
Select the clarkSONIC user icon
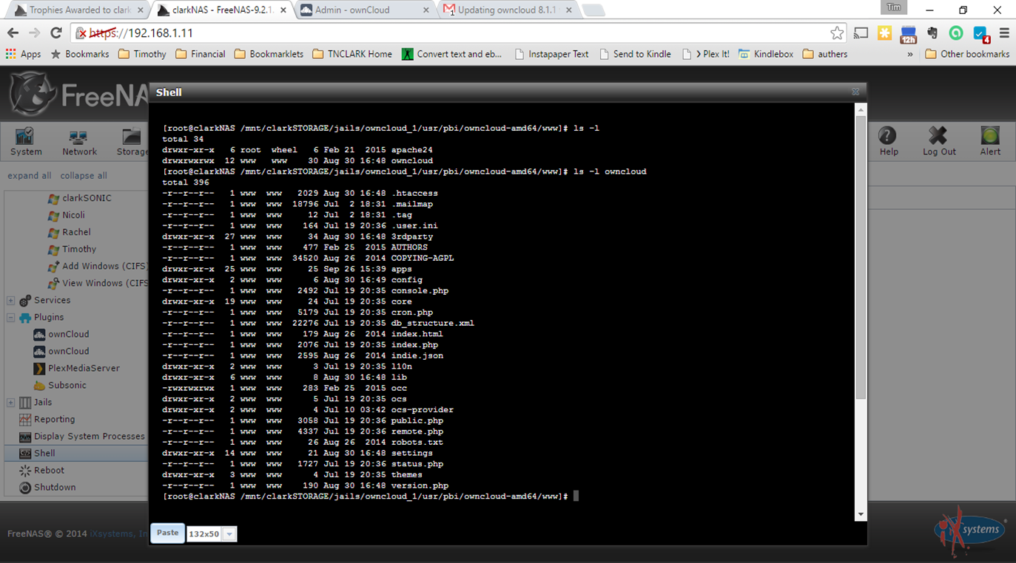click(x=53, y=199)
